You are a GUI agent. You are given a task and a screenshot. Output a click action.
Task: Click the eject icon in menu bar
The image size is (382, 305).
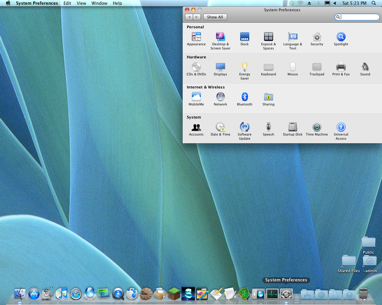coord(309,3)
